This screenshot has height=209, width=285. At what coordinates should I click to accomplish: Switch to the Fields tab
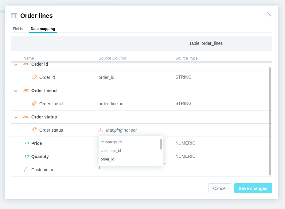(18, 29)
